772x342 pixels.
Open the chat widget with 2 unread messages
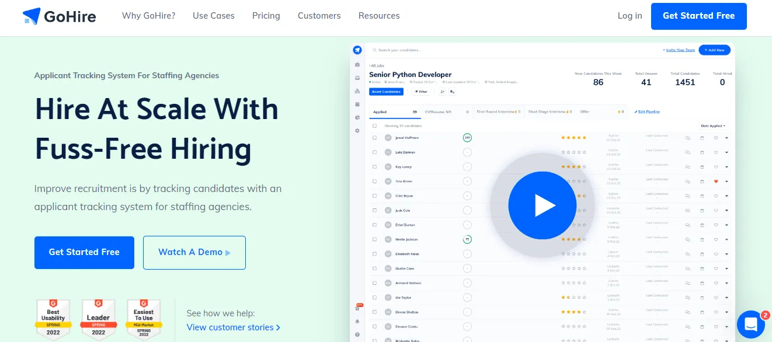coord(751,324)
